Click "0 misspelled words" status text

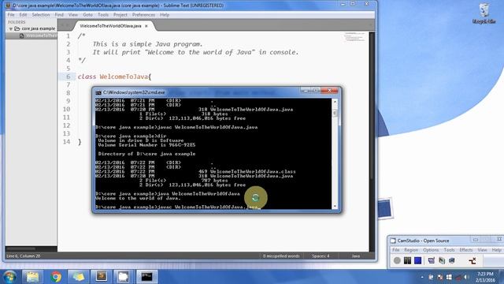point(281,256)
